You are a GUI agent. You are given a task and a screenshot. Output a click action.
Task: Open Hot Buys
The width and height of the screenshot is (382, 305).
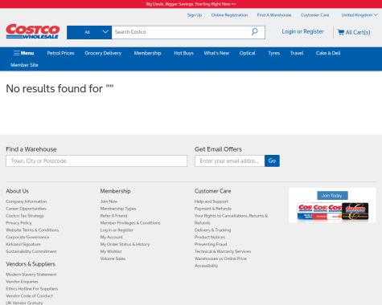point(183,53)
